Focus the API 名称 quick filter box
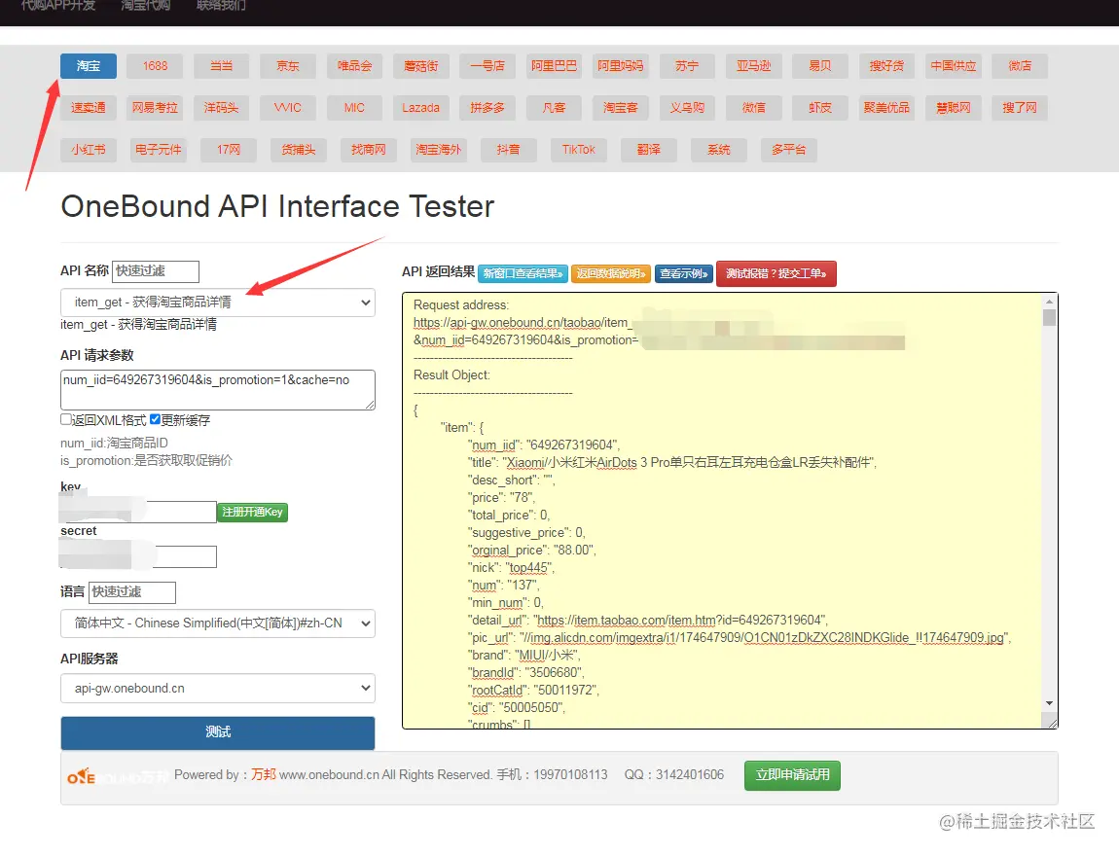1119x855 pixels. coord(156,271)
